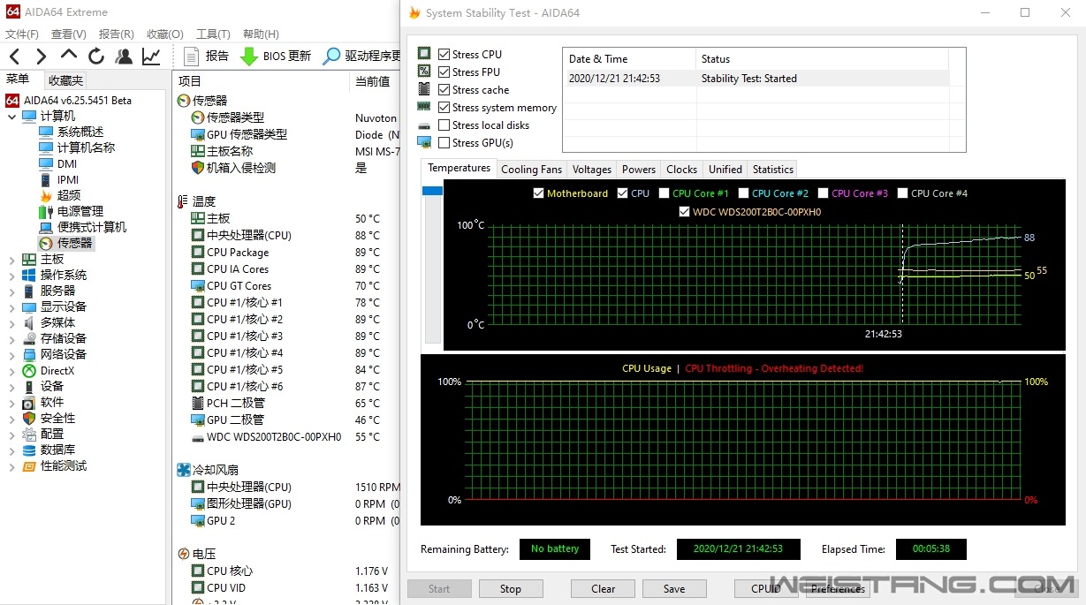Open the 驱动程序 driver update search
Viewport: 1086px width, 605px height.
361,57
